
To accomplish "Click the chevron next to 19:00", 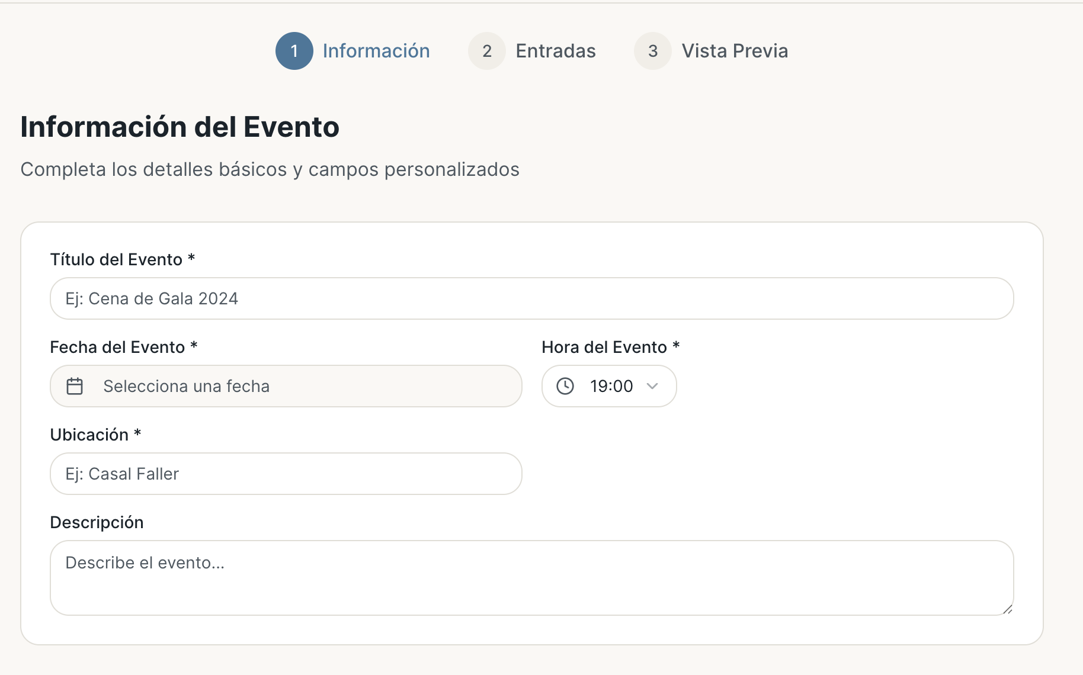I will (652, 386).
